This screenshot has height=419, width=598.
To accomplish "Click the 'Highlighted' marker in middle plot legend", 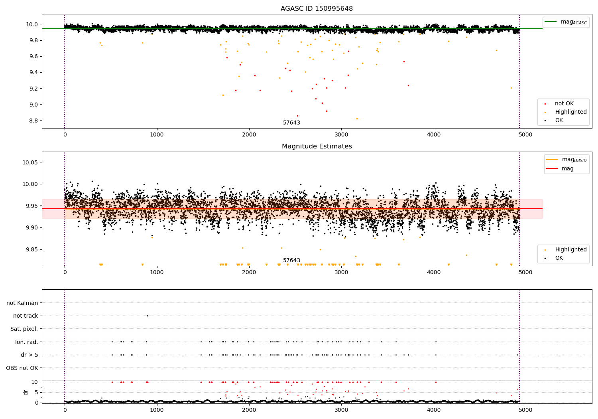I will click(545, 250).
